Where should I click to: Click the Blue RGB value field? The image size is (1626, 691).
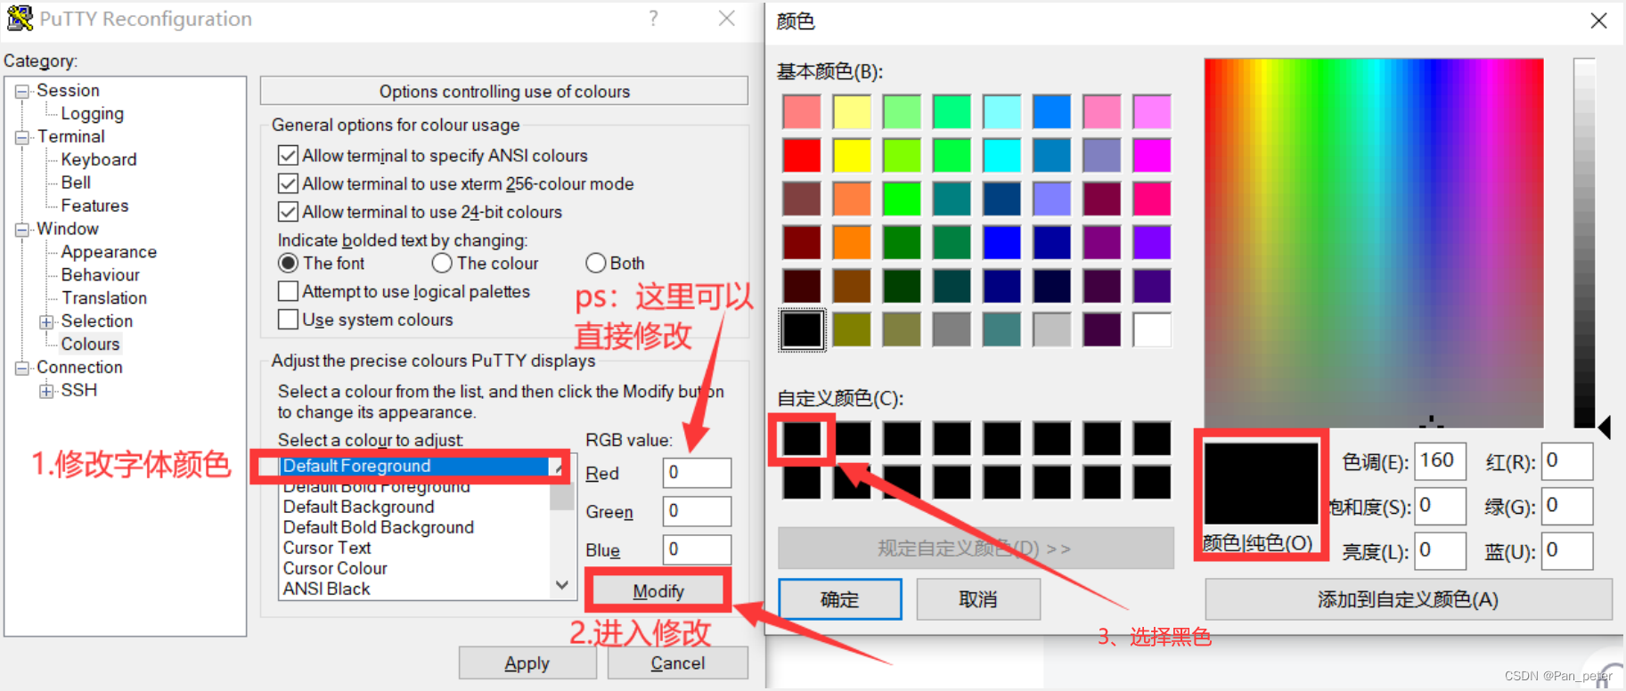pyautogui.click(x=698, y=549)
